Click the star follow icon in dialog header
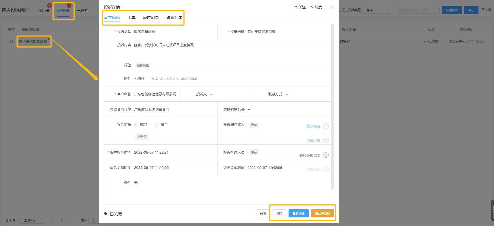494x226 pixels. click(296, 7)
